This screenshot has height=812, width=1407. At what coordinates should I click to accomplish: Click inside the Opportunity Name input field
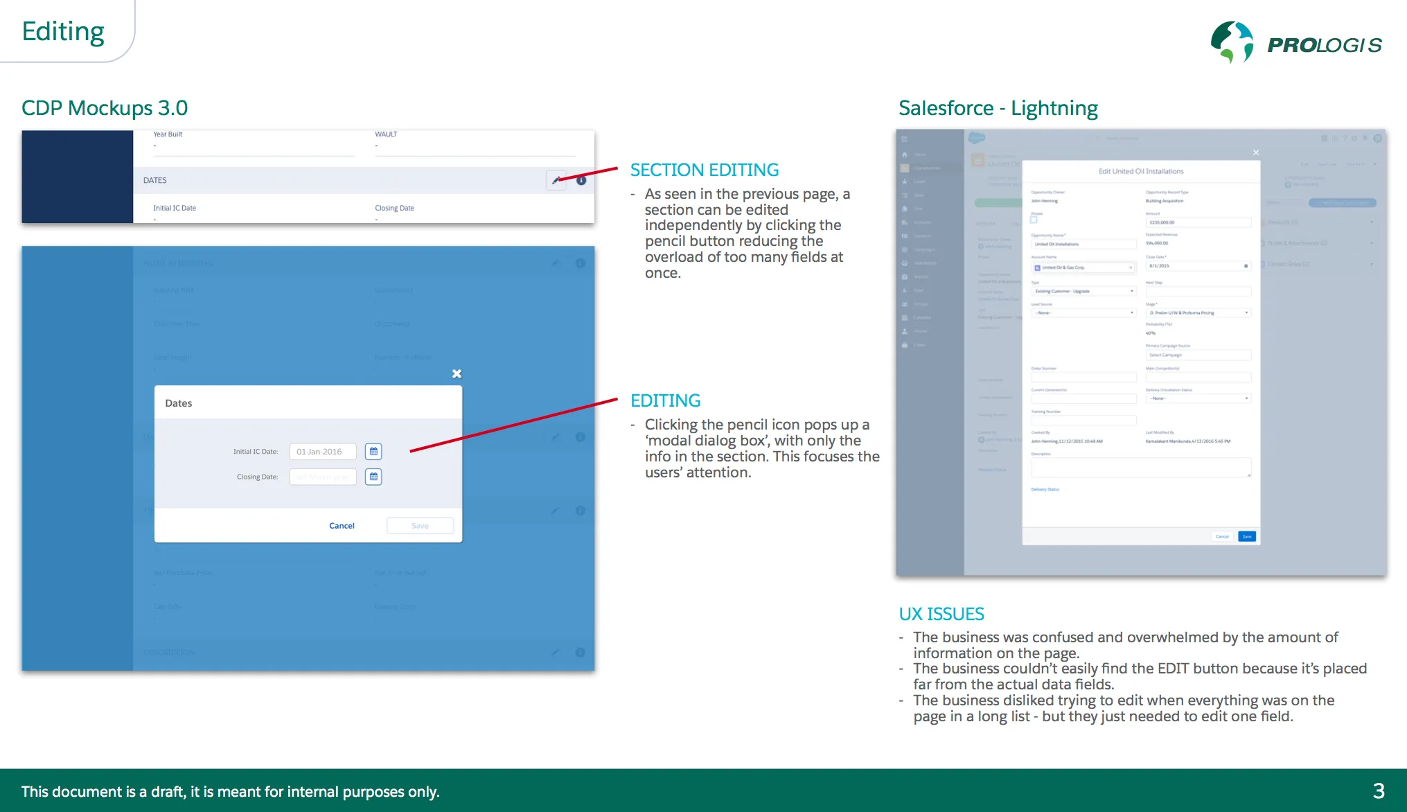coord(1084,244)
